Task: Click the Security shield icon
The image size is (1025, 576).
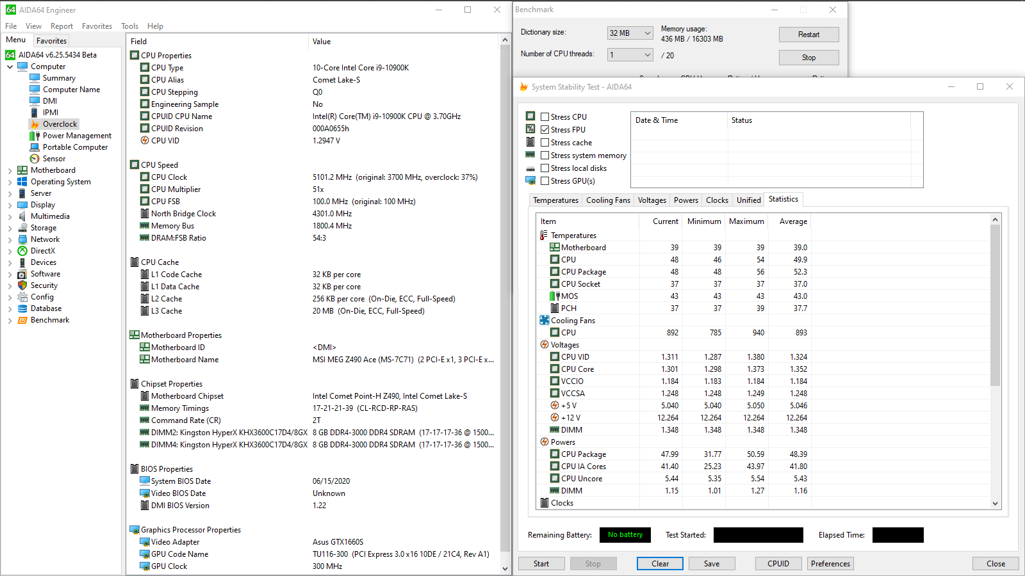Action: (22, 285)
